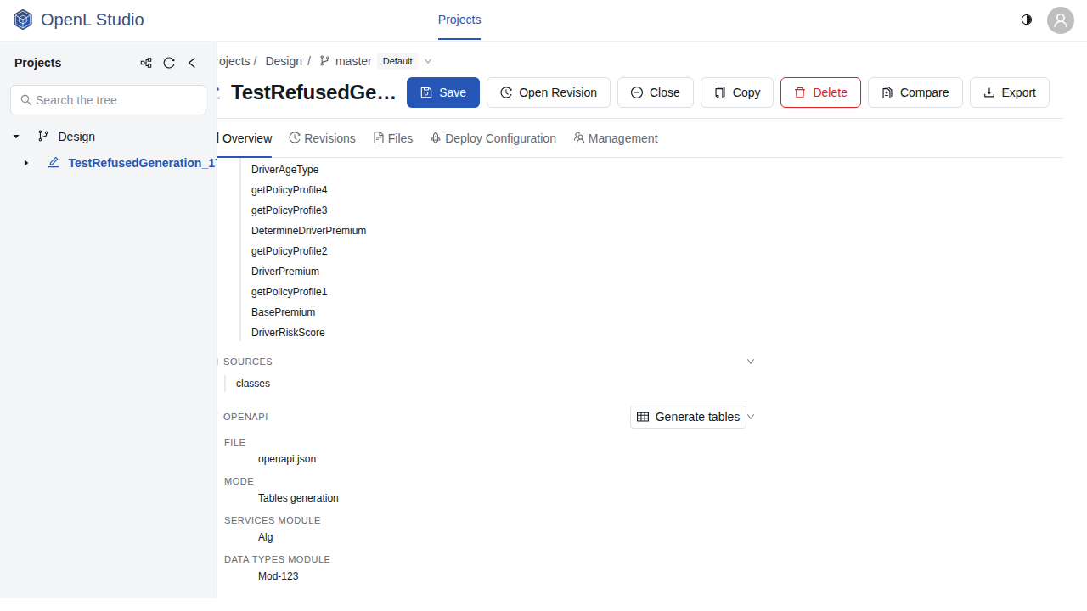Collapse the OpenAPI section chevron

751,417
